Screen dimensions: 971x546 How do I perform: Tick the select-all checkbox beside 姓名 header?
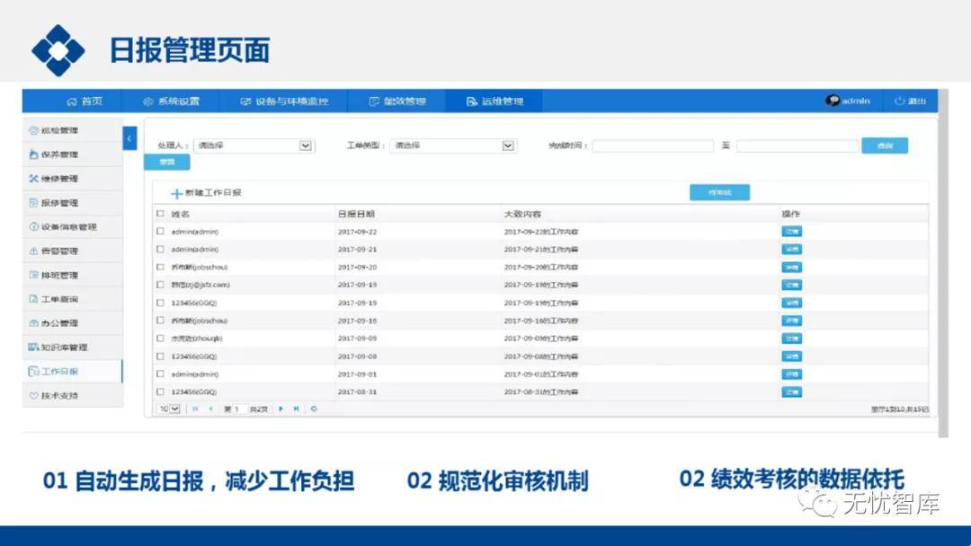tap(161, 214)
